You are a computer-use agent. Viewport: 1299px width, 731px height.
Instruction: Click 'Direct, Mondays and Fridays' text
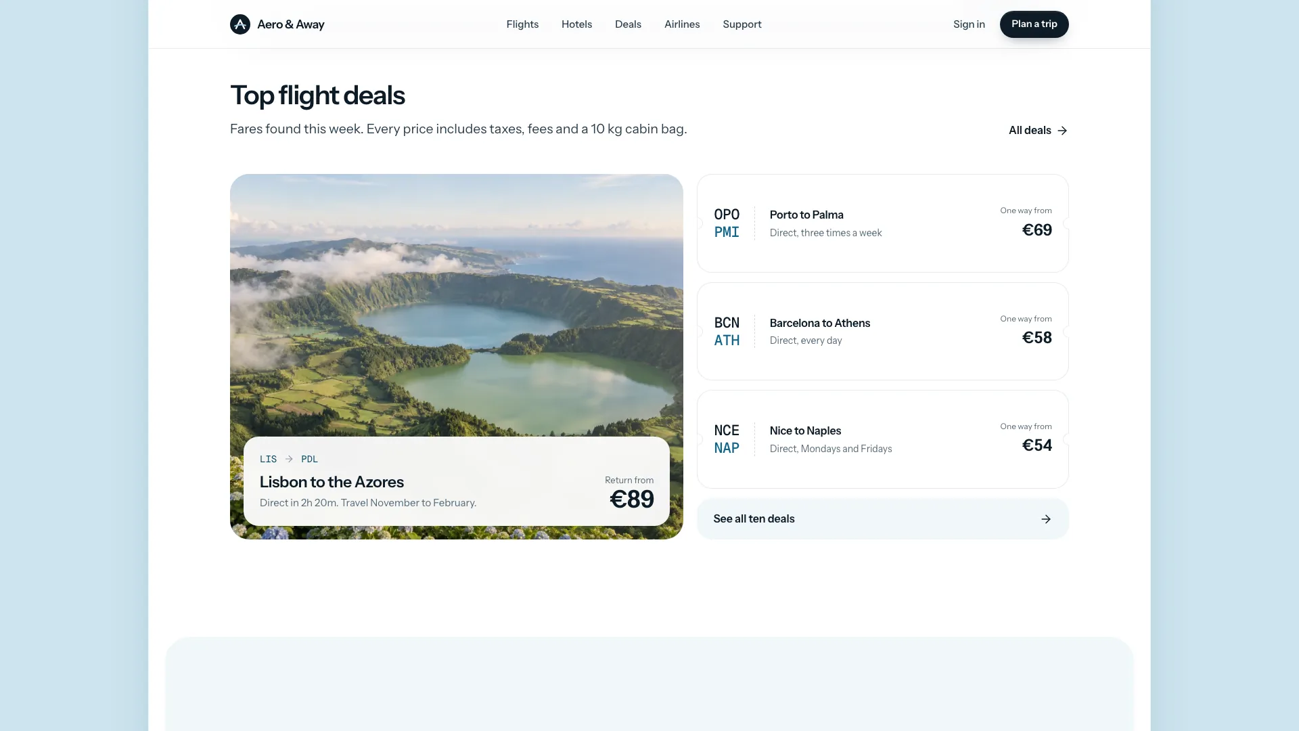pos(831,449)
